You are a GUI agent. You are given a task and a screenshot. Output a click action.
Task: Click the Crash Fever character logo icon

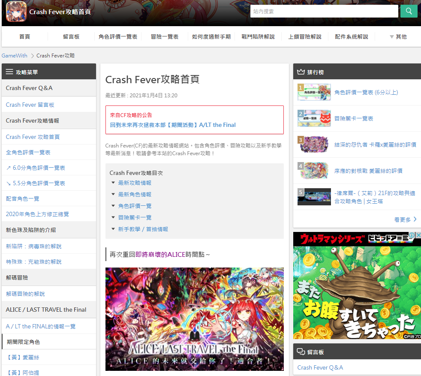16,12
